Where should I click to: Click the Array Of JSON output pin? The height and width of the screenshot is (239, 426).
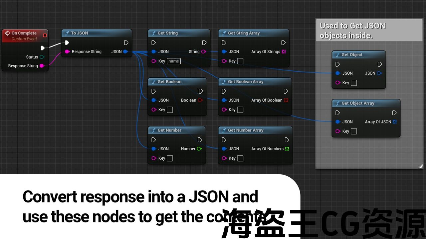395,122
